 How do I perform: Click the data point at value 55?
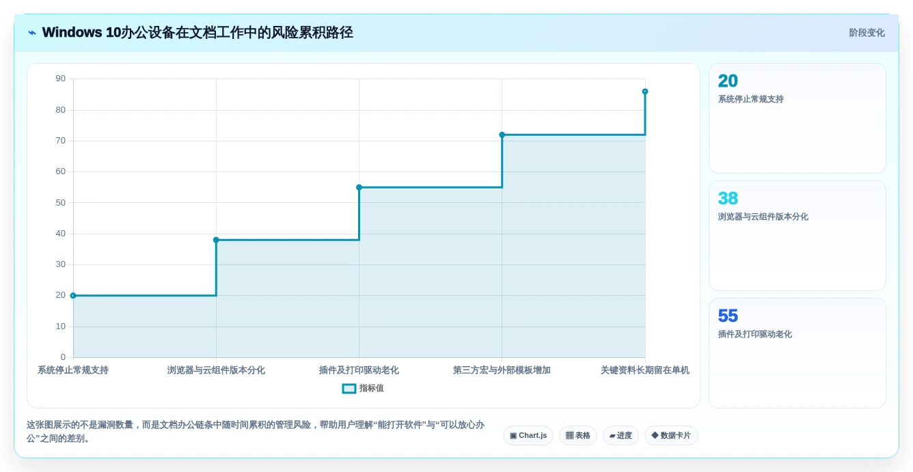359,187
